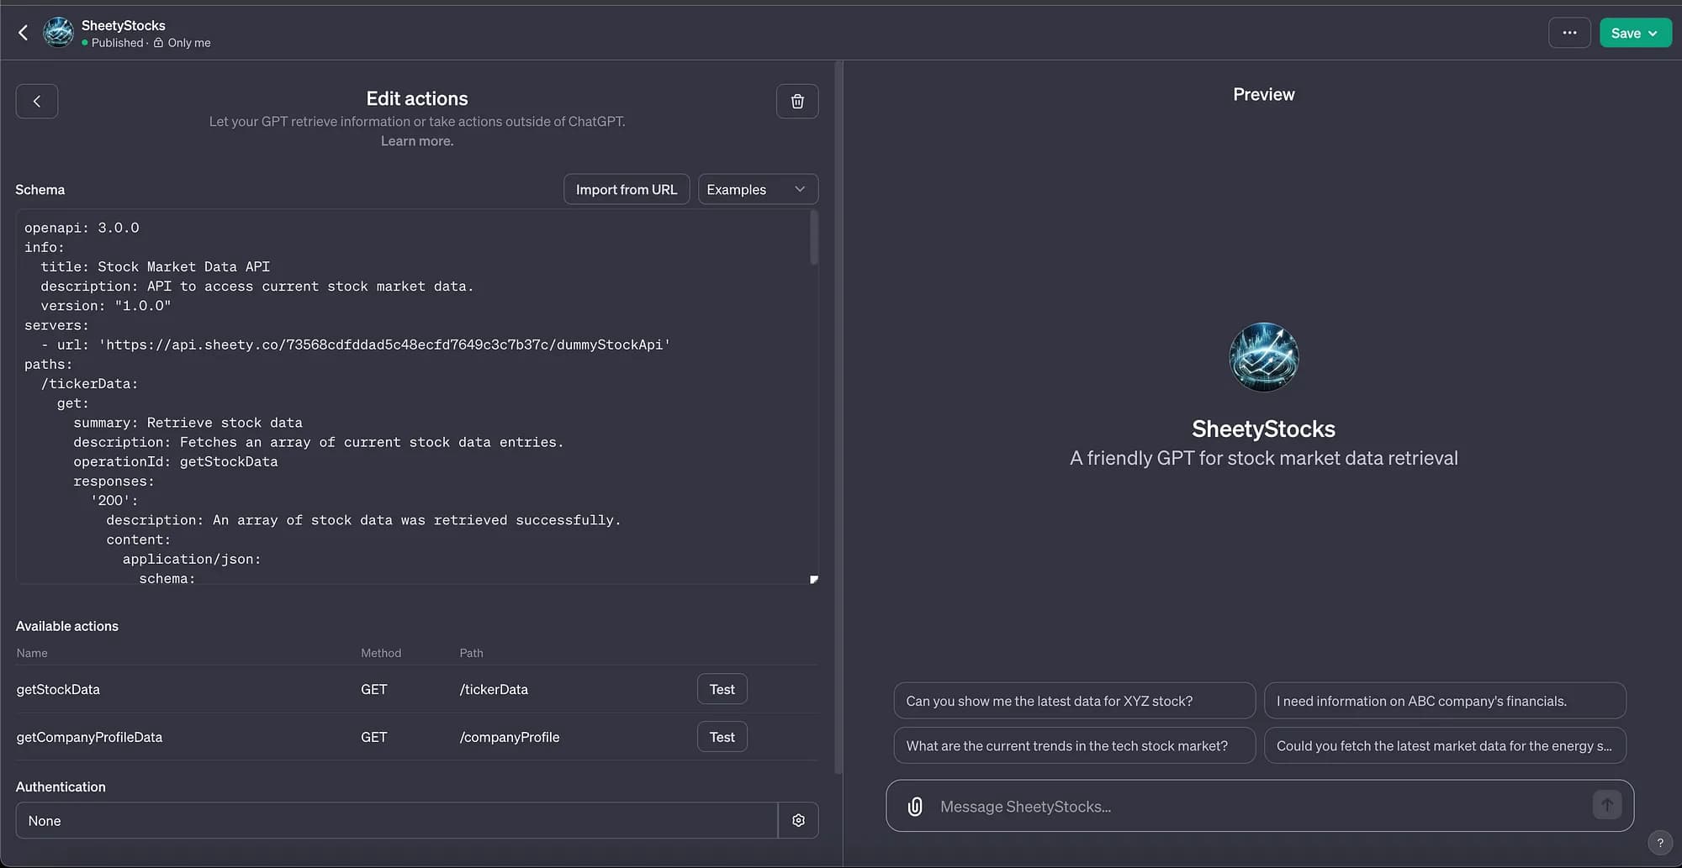Click the SheetyStocks logo in Preview

(1263, 357)
